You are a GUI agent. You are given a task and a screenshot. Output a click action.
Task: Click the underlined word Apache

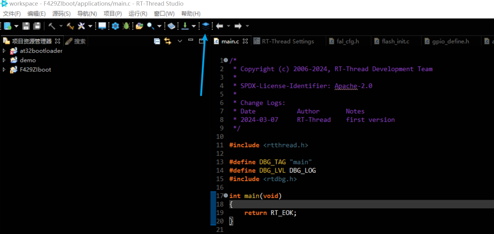click(x=346, y=86)
